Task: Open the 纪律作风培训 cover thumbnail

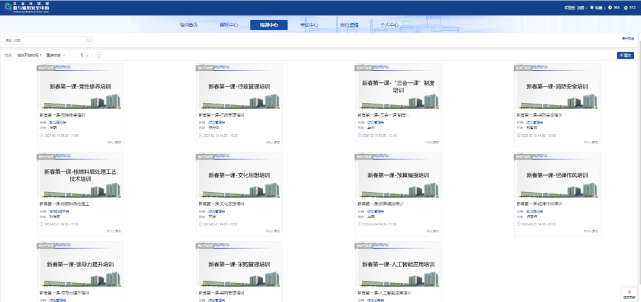Action: (x=557, y=175)
